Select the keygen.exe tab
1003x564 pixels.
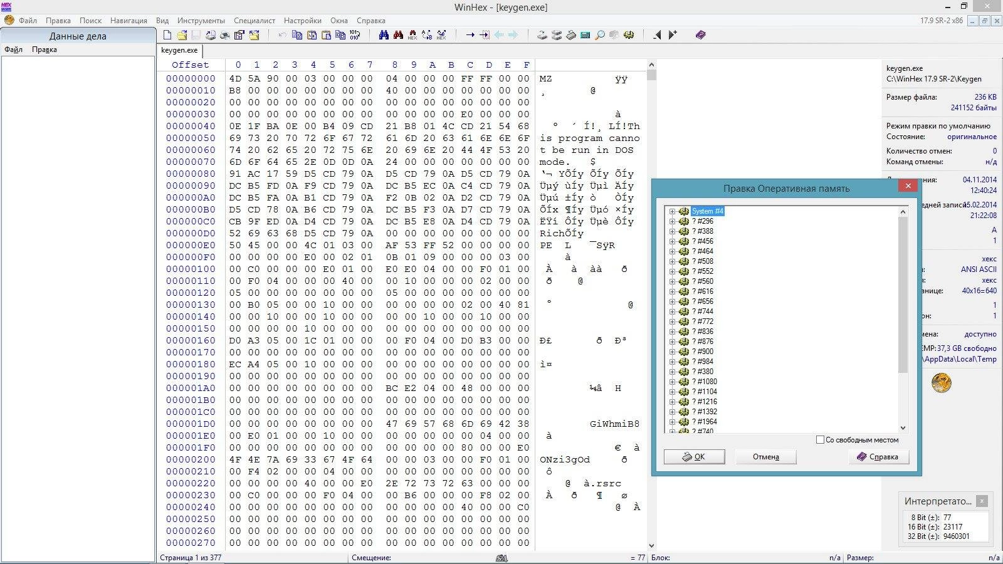179,50
